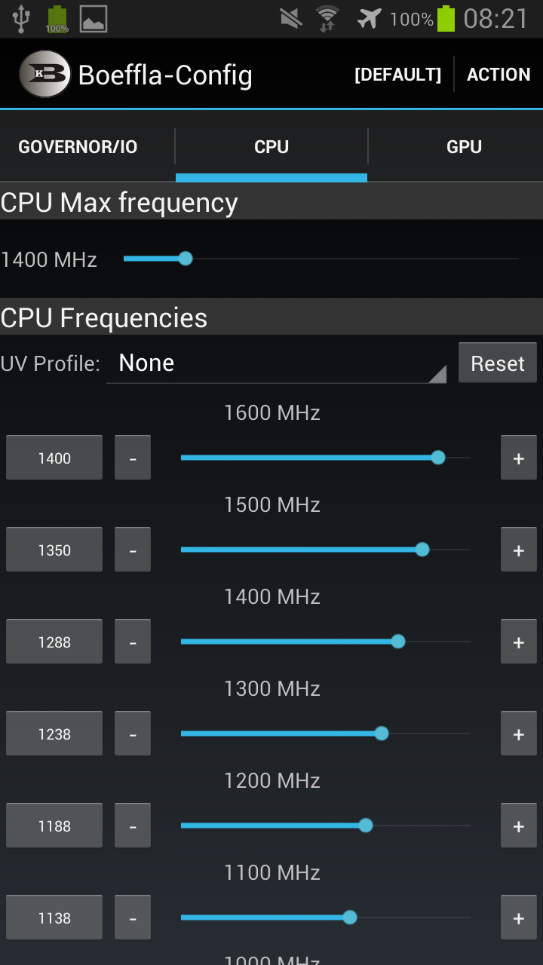This screenshot has height=965, width=543.
Task: Tap the Wi-Fi signal status icon
Action: tap(327, 18)
